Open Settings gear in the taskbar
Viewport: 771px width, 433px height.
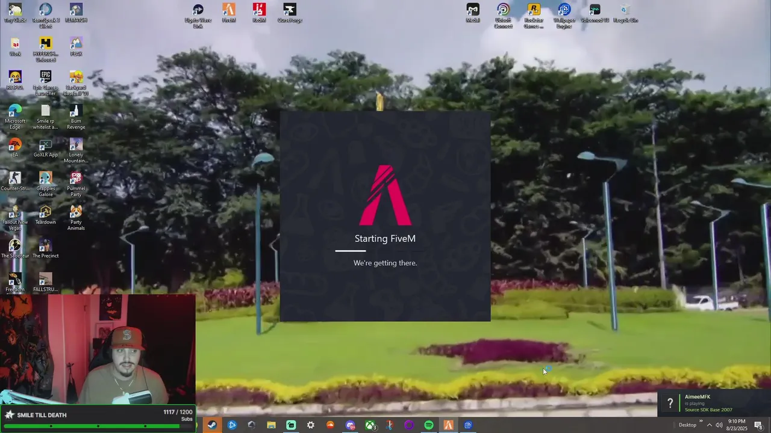311,425
